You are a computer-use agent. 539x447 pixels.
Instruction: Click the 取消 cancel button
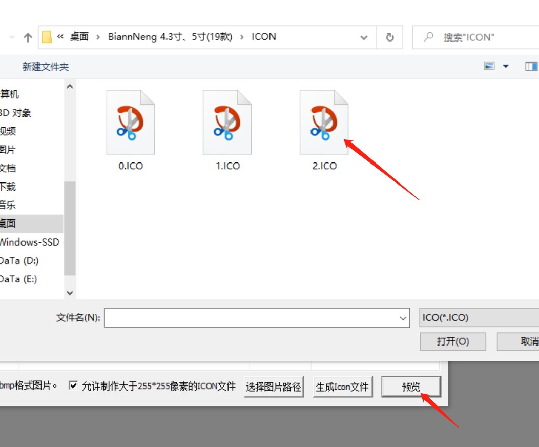coord(519,341)
